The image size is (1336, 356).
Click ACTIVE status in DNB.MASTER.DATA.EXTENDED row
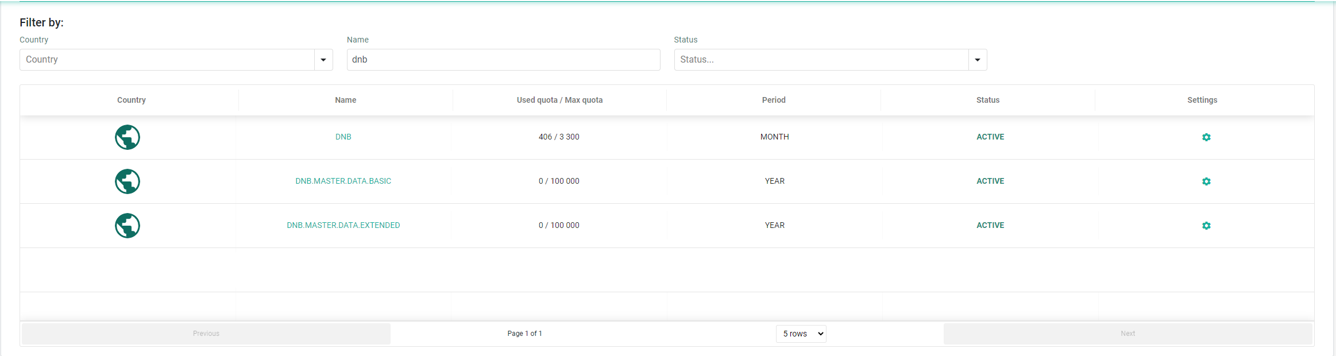991,225
